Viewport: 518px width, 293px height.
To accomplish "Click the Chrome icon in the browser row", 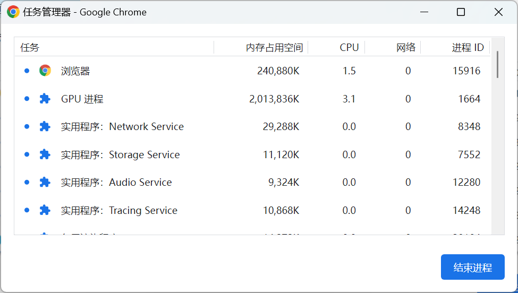I will (x=45, y=71).
